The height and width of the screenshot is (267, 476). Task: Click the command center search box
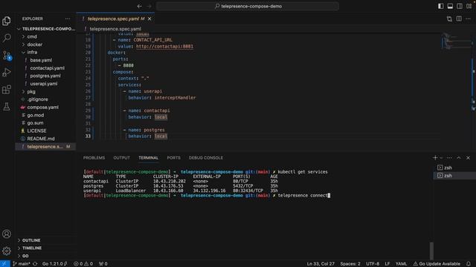coord(248,6)
